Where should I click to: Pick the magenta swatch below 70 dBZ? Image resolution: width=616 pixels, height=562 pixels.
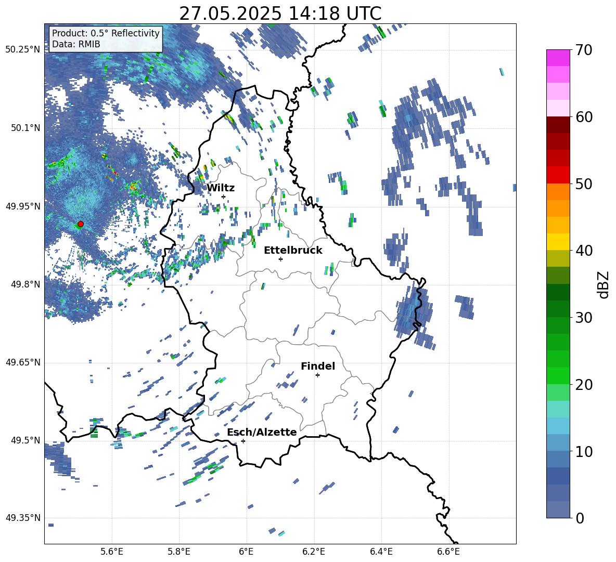point(558,58)
